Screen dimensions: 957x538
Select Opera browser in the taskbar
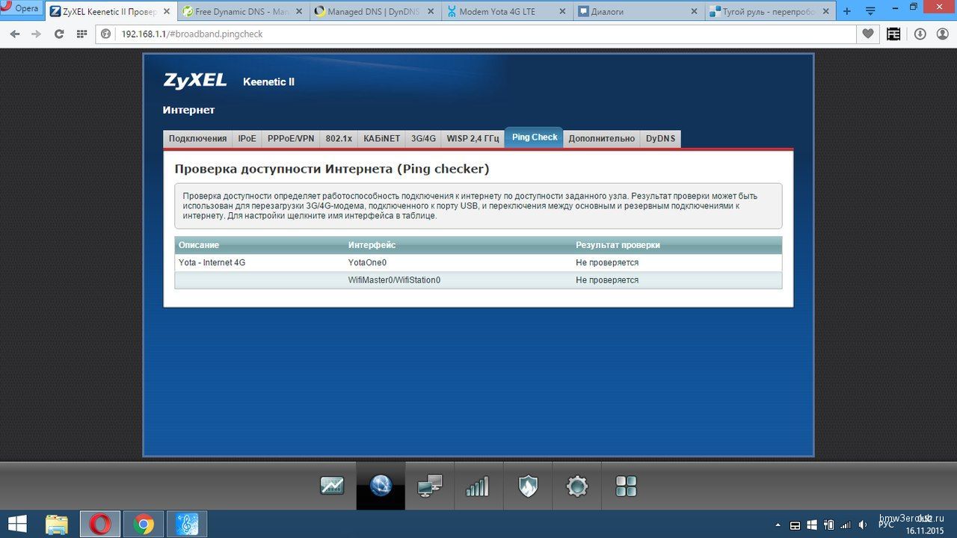point(100,524)
